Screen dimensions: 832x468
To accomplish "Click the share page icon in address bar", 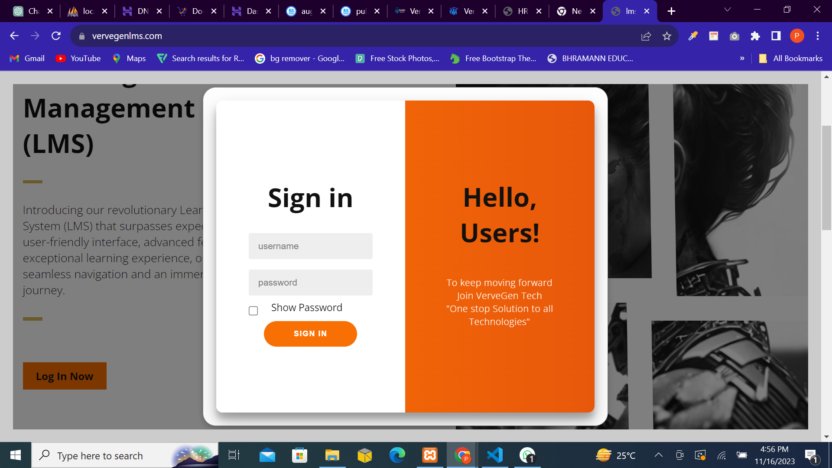I will (646, 36).
